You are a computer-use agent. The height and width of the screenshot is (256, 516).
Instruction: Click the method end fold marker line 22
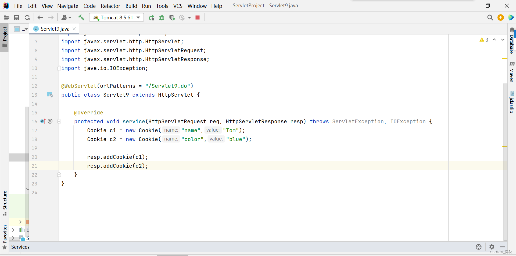(59, 175)
